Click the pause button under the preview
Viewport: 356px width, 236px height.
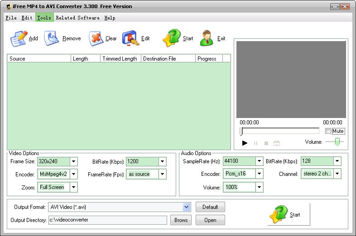[255, 143]
